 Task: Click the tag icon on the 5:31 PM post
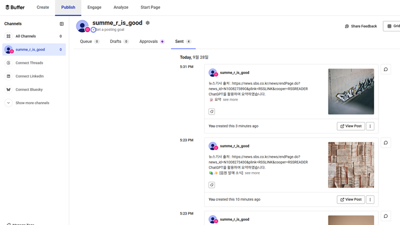212,111
